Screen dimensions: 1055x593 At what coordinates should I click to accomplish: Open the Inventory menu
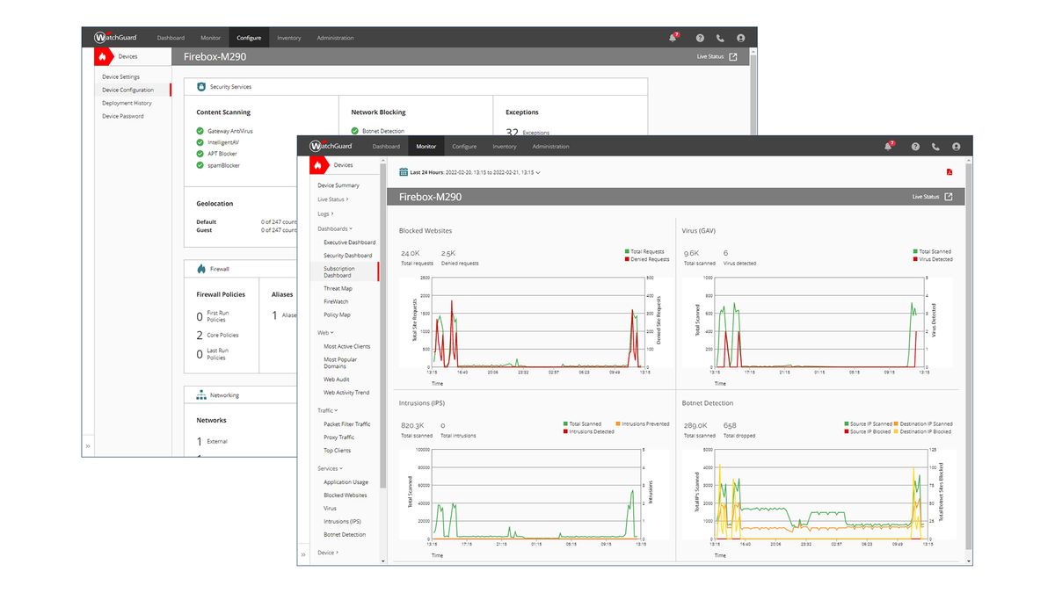point(504,147)
